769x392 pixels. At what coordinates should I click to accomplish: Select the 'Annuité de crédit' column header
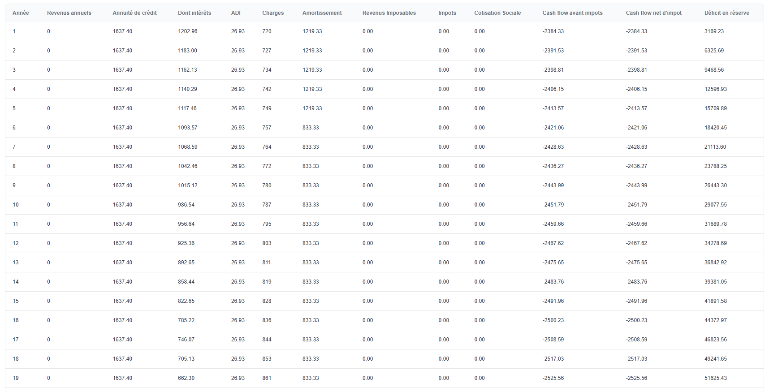[134, 13]
